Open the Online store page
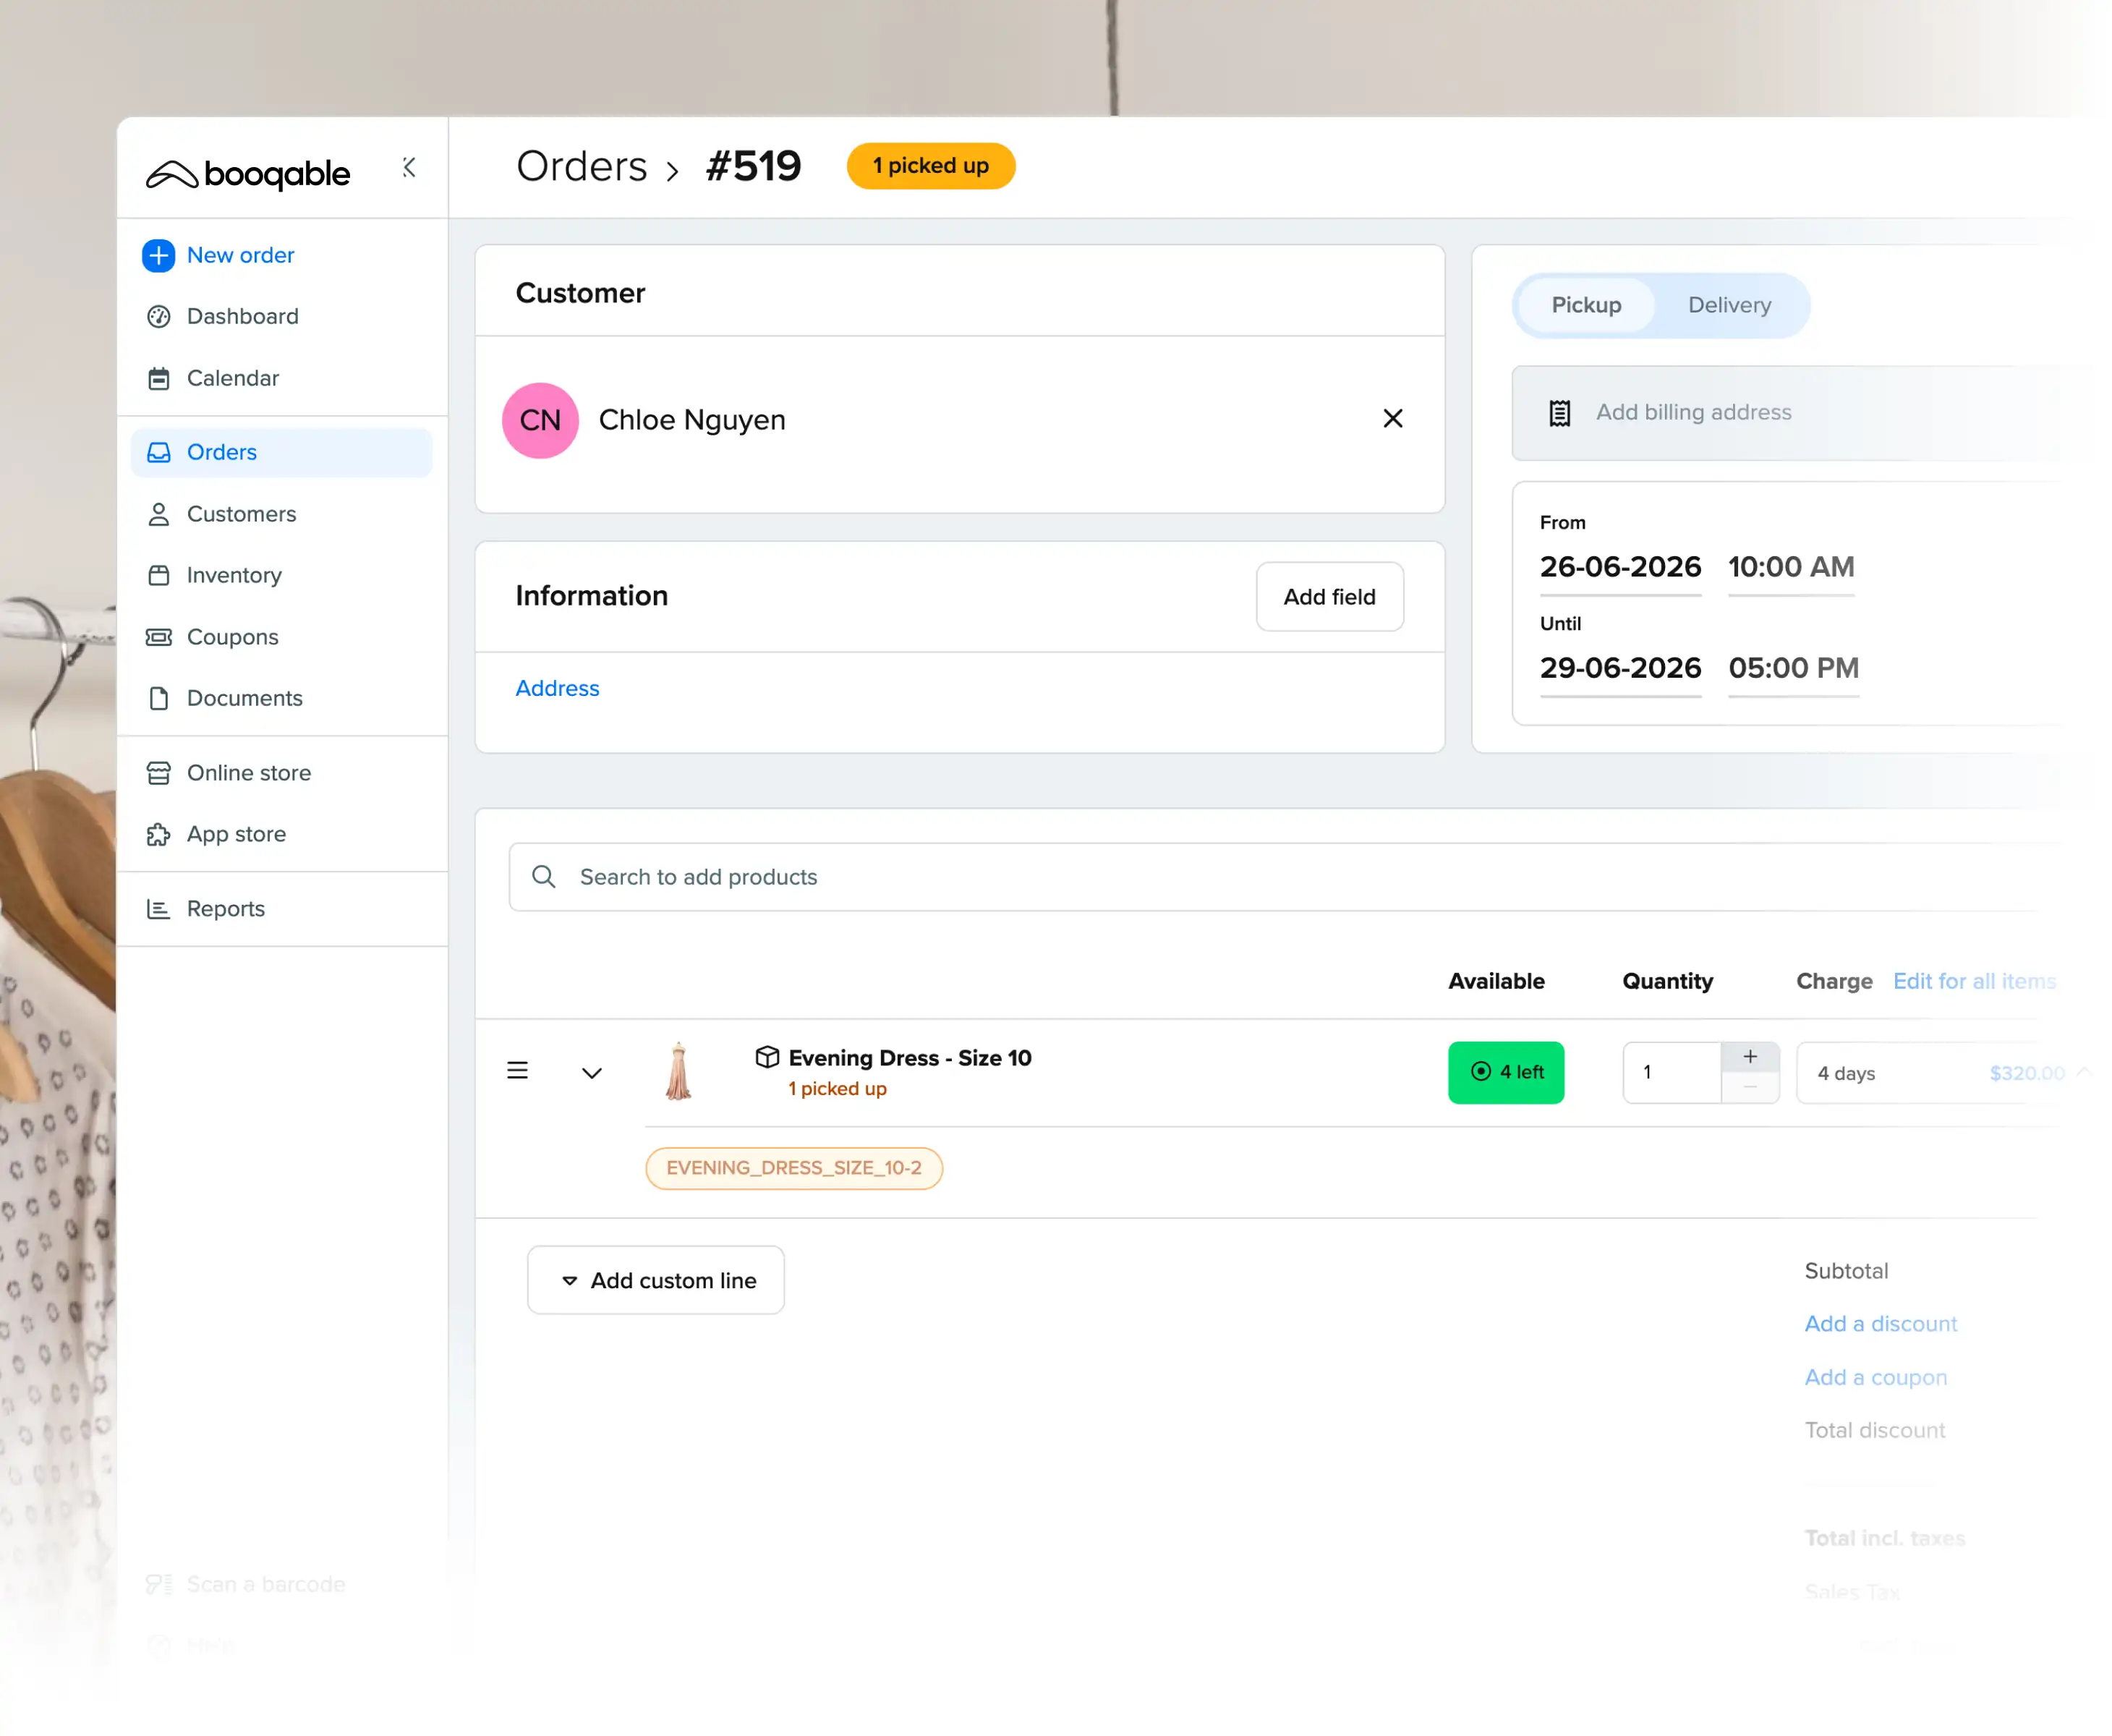This screenshot has height=1736, width=2112. point(248,773)
